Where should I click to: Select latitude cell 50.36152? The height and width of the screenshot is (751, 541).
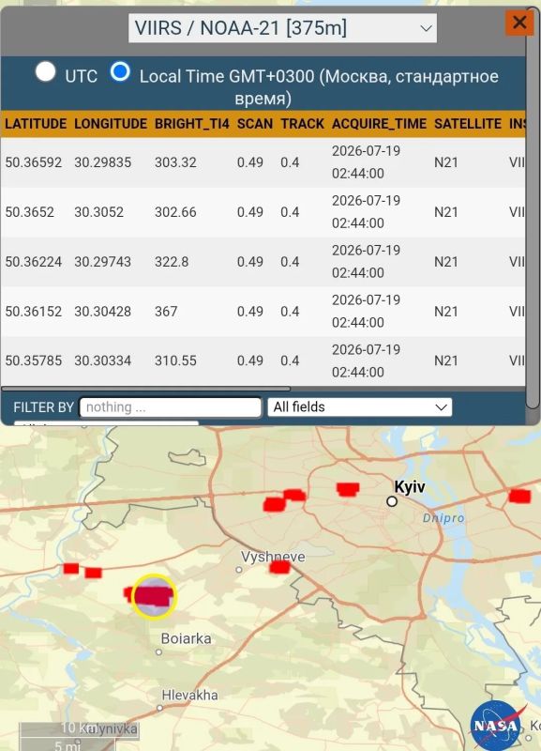[x=34, y=312]
